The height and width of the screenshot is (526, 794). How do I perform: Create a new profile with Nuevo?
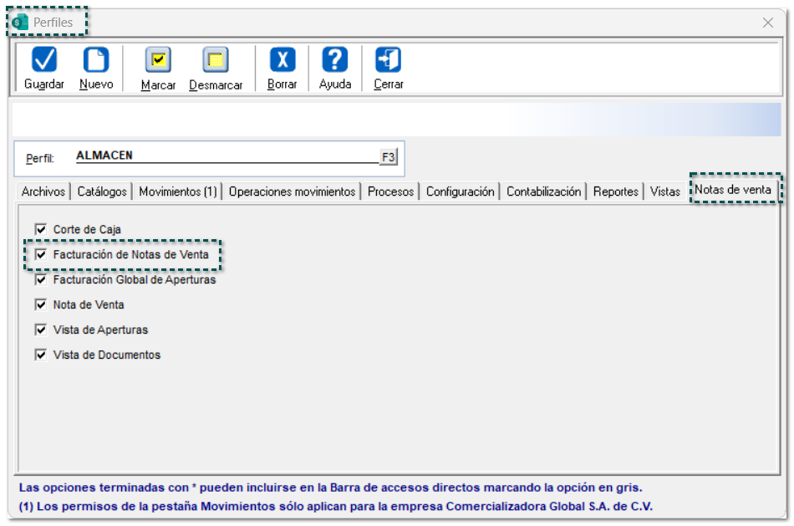pyautogui.click(x=96, y=61)
